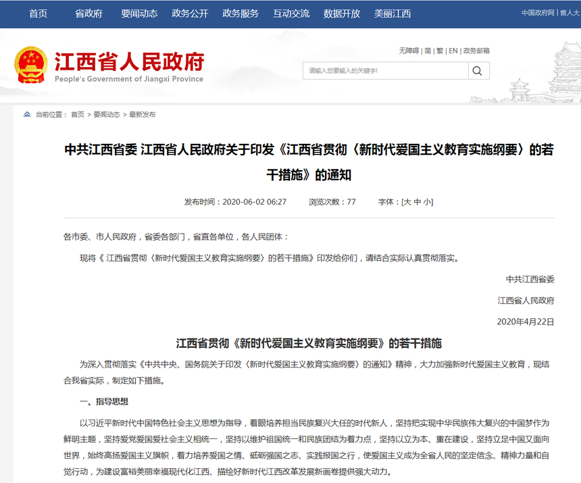Click the Jiangxi government emblem logo
The height and width of the screenshot is (483, 581).
coord(31,65)
